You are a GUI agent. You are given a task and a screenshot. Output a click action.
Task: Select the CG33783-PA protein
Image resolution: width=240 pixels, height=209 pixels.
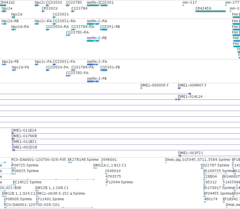tap(68, 76)
